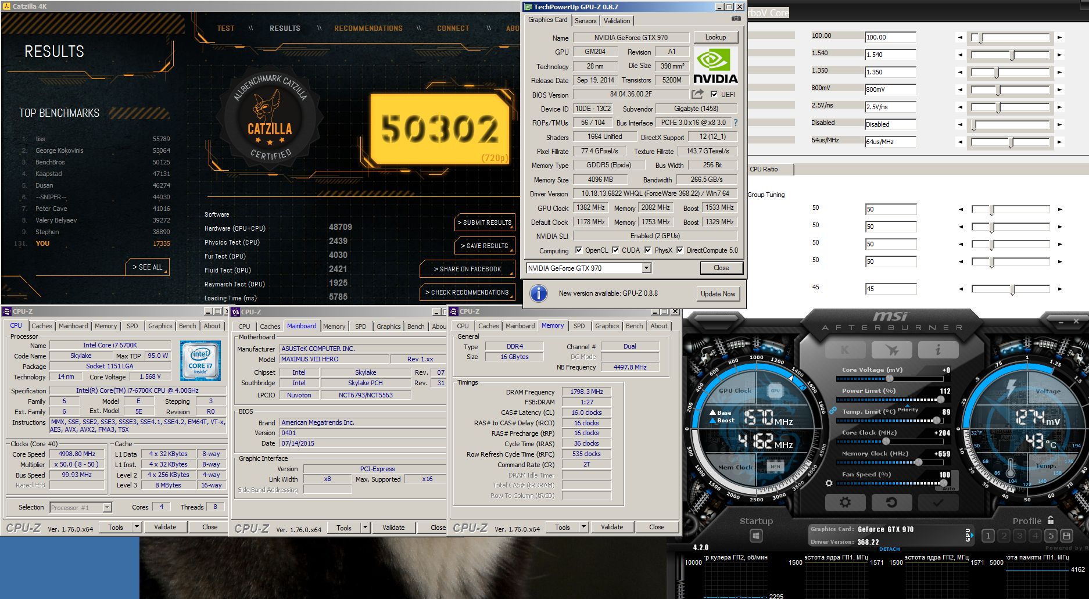Open Afterburner settings gear button
Screen dimensions: 1089x599
pos(845,503)
